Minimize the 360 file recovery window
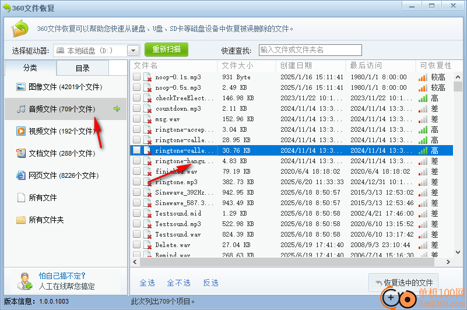This screenshot has height=310, width=467. [412, 6]
